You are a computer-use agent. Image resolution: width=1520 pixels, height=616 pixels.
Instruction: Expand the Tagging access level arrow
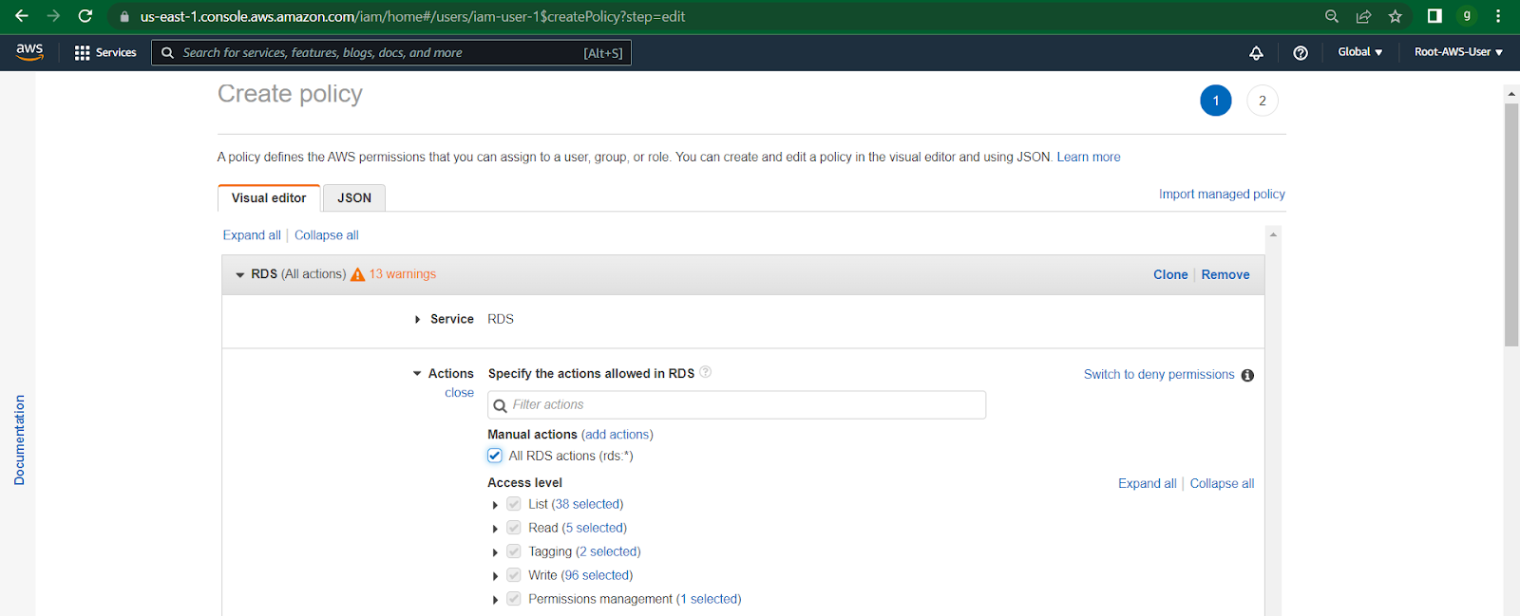(495, 552)
